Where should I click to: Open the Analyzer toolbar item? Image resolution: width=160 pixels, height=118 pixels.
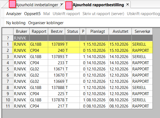(14, 14)
